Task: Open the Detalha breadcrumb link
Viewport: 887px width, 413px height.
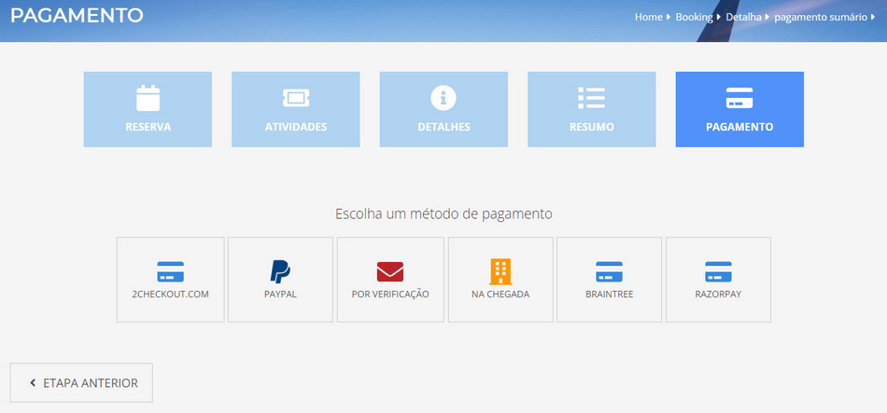Action: click(x=743, y=17)
